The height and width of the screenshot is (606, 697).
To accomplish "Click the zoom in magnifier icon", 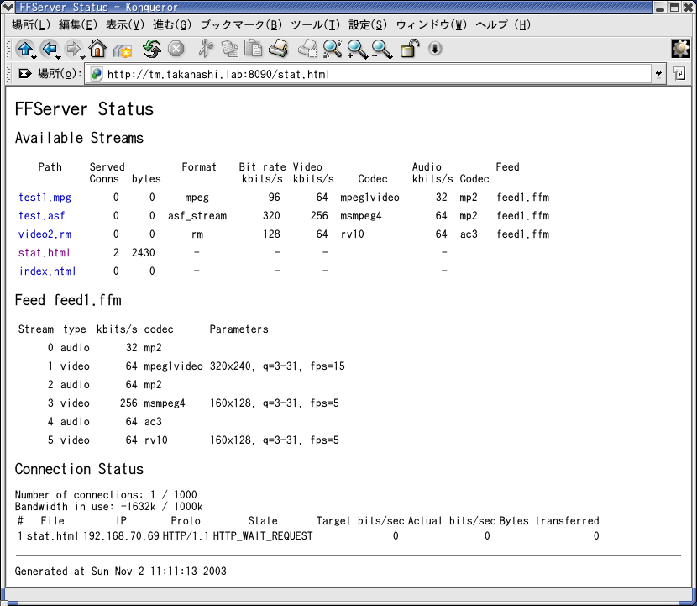I will point(358,49).
